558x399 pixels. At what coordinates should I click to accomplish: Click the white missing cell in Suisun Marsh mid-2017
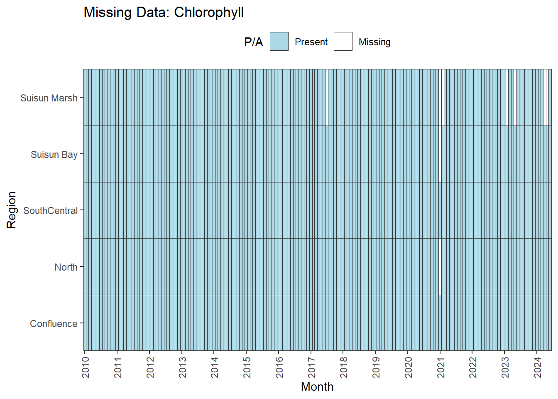pyautogui.click(x=327, y=98)
